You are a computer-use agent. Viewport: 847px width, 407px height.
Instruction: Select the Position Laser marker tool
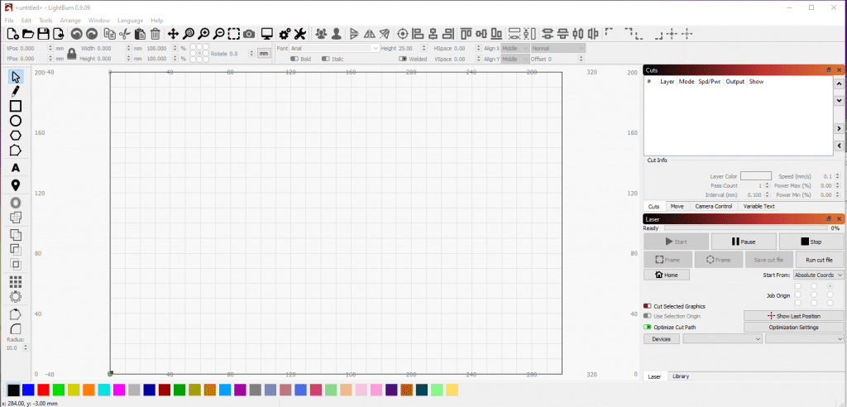15,185
